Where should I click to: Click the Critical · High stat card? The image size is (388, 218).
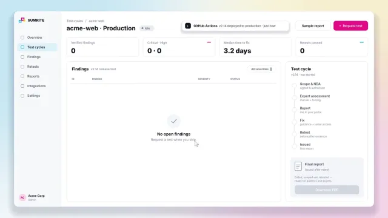(x=179, y=47)
